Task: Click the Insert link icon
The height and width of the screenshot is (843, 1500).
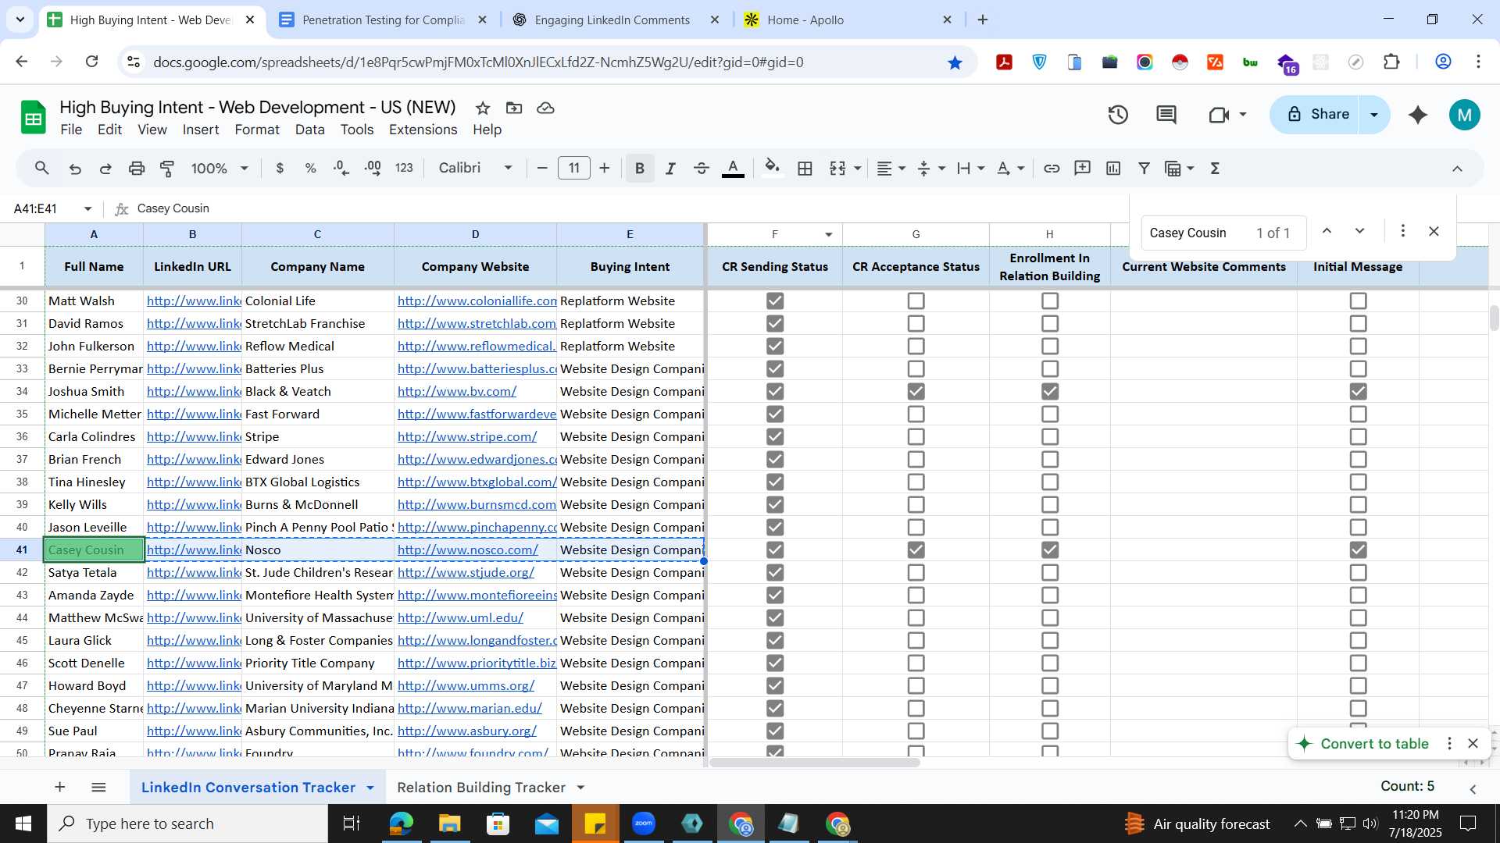Action: click(1052, 168)
